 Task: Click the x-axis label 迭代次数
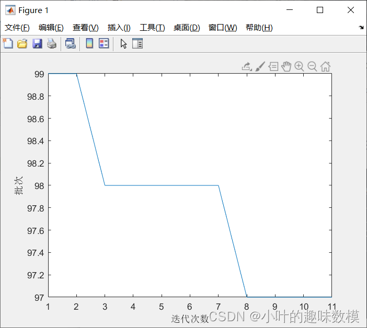click(190, 319)
